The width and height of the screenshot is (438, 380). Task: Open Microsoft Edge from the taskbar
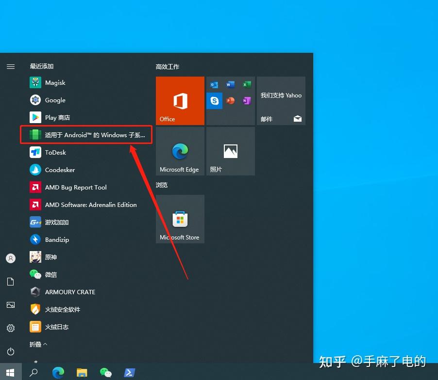point(58,372)
